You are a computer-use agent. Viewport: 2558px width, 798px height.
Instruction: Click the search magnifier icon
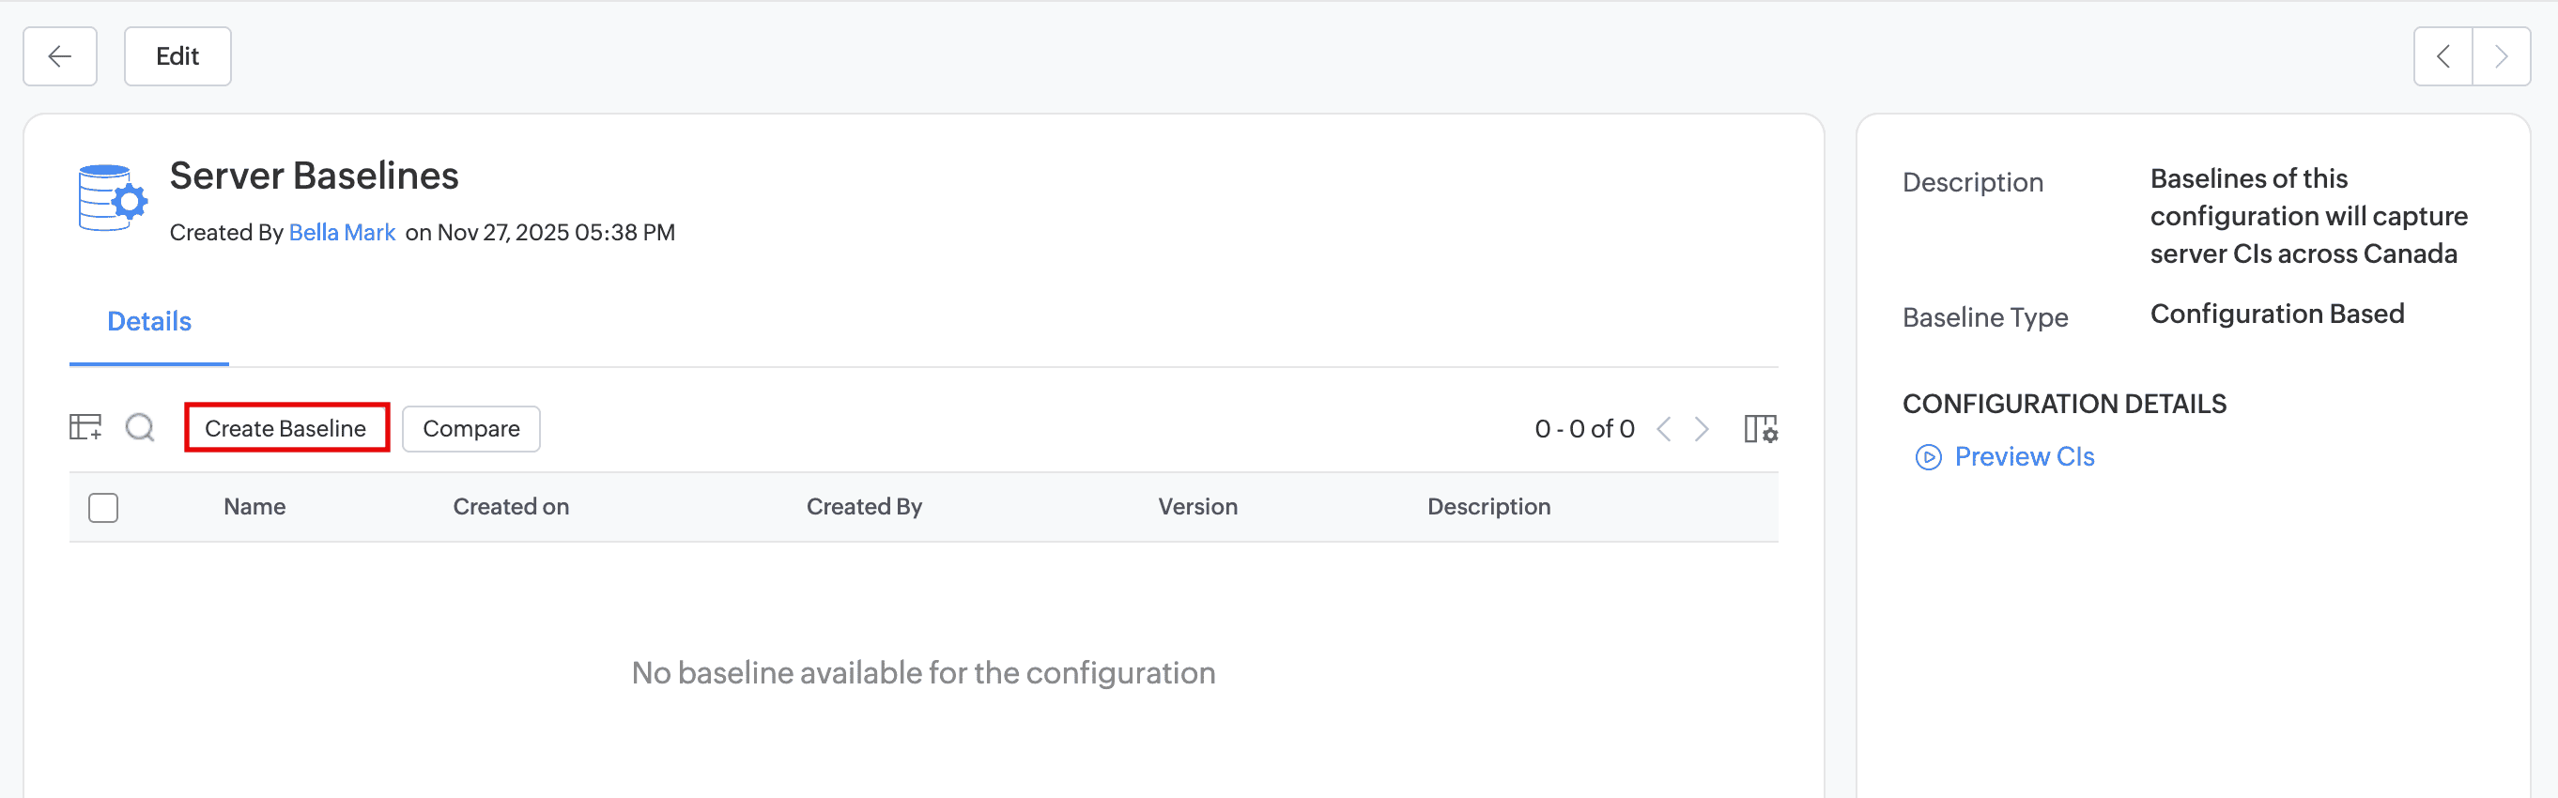[140, 428]
